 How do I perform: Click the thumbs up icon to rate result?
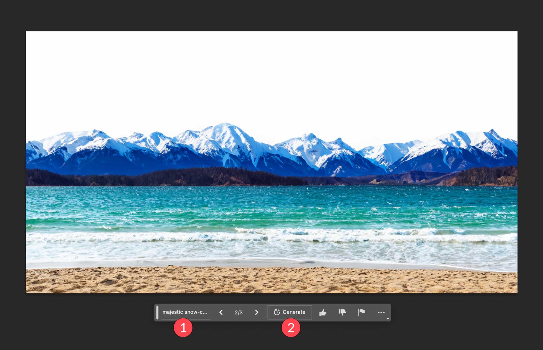[x=323, y=312]
